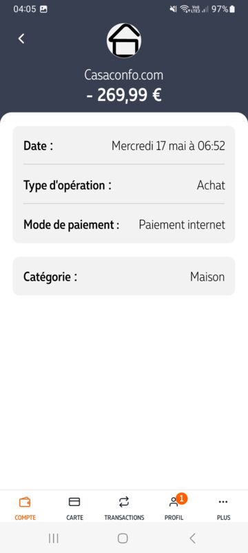Tap the Android recent apps button

(54, 538)
